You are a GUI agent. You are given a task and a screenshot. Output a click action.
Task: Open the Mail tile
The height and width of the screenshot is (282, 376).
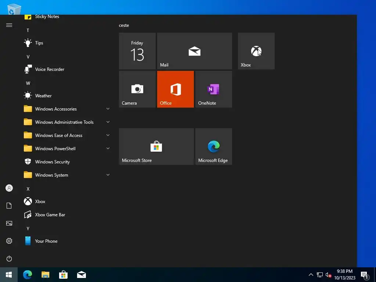click(195, 51)
